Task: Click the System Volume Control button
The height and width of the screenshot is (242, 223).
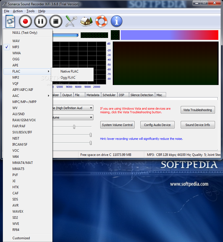Action: (117, 125)
